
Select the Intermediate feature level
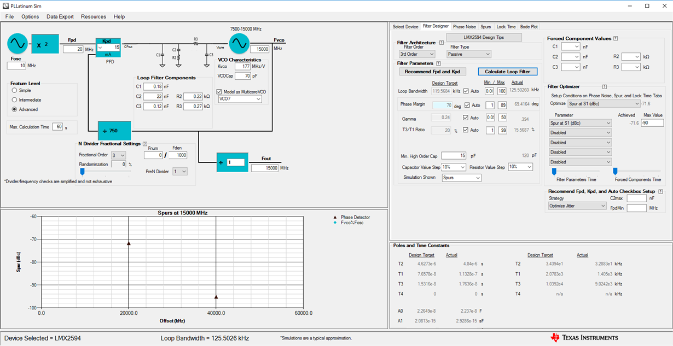coord(15,100)
